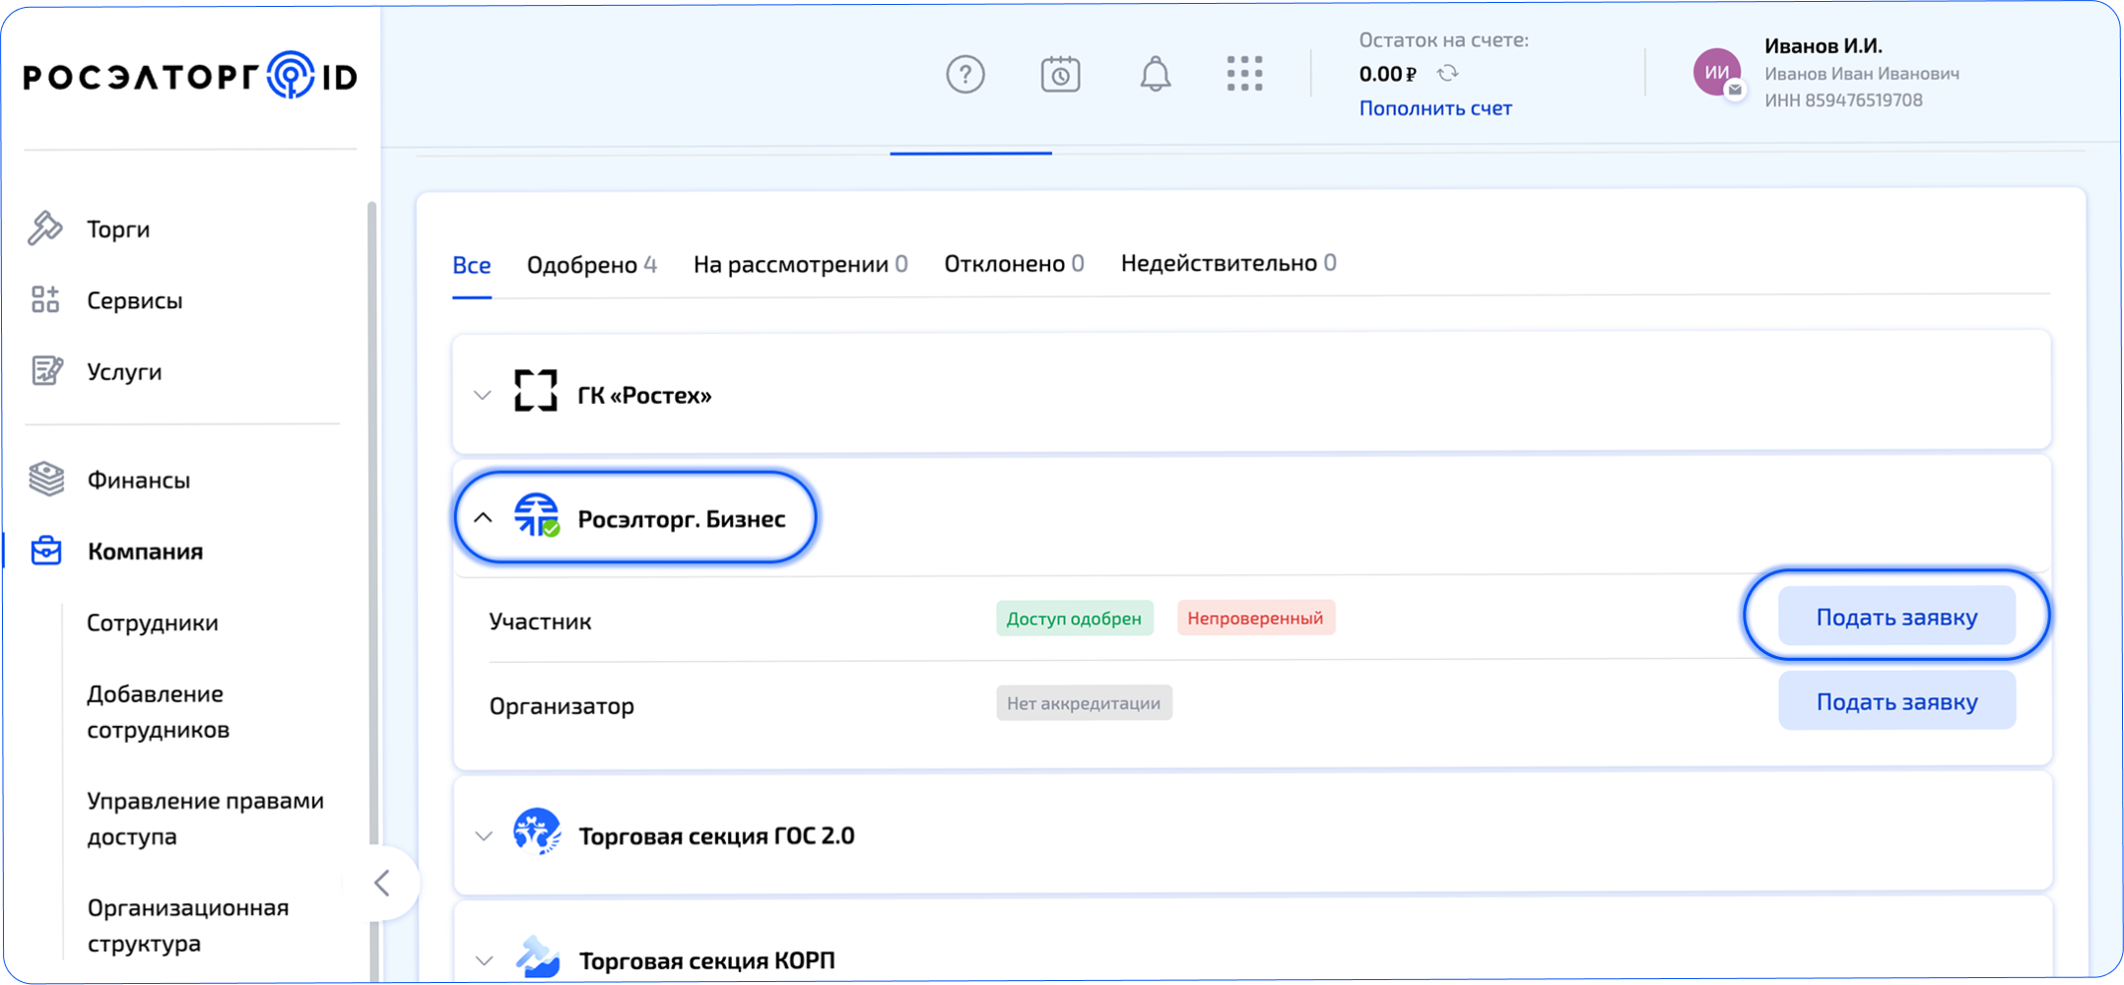Open Организационная структура submenu item
This screenshot has height=985, width=2124.
[x=188, y=925]
